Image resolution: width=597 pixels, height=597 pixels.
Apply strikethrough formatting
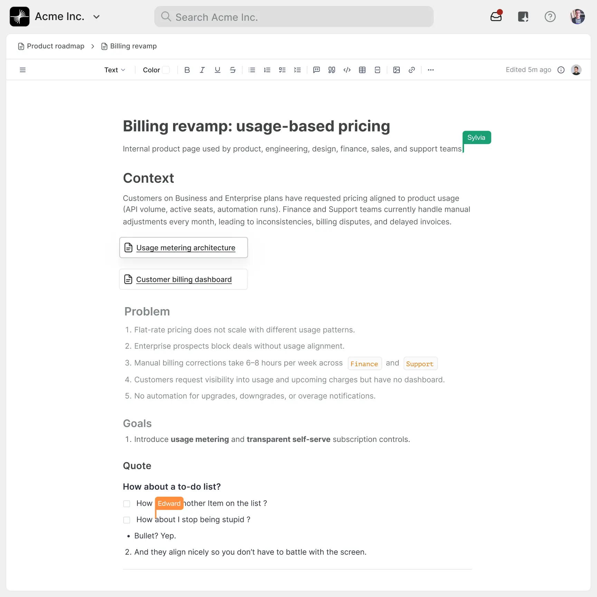point(233,70)
